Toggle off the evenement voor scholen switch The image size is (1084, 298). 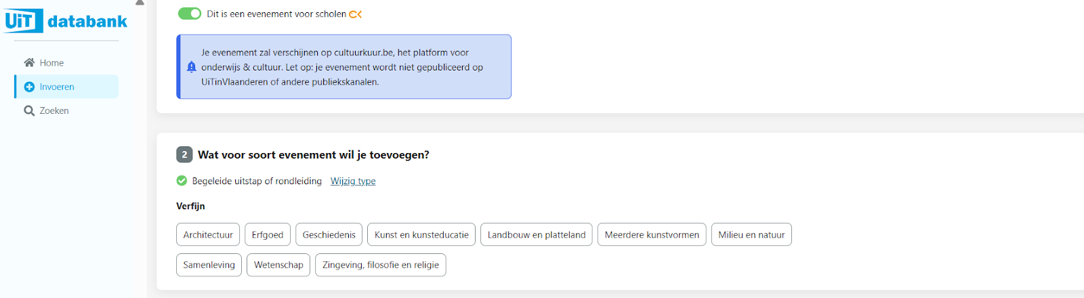pyautogui.click(x=190, y=14)
